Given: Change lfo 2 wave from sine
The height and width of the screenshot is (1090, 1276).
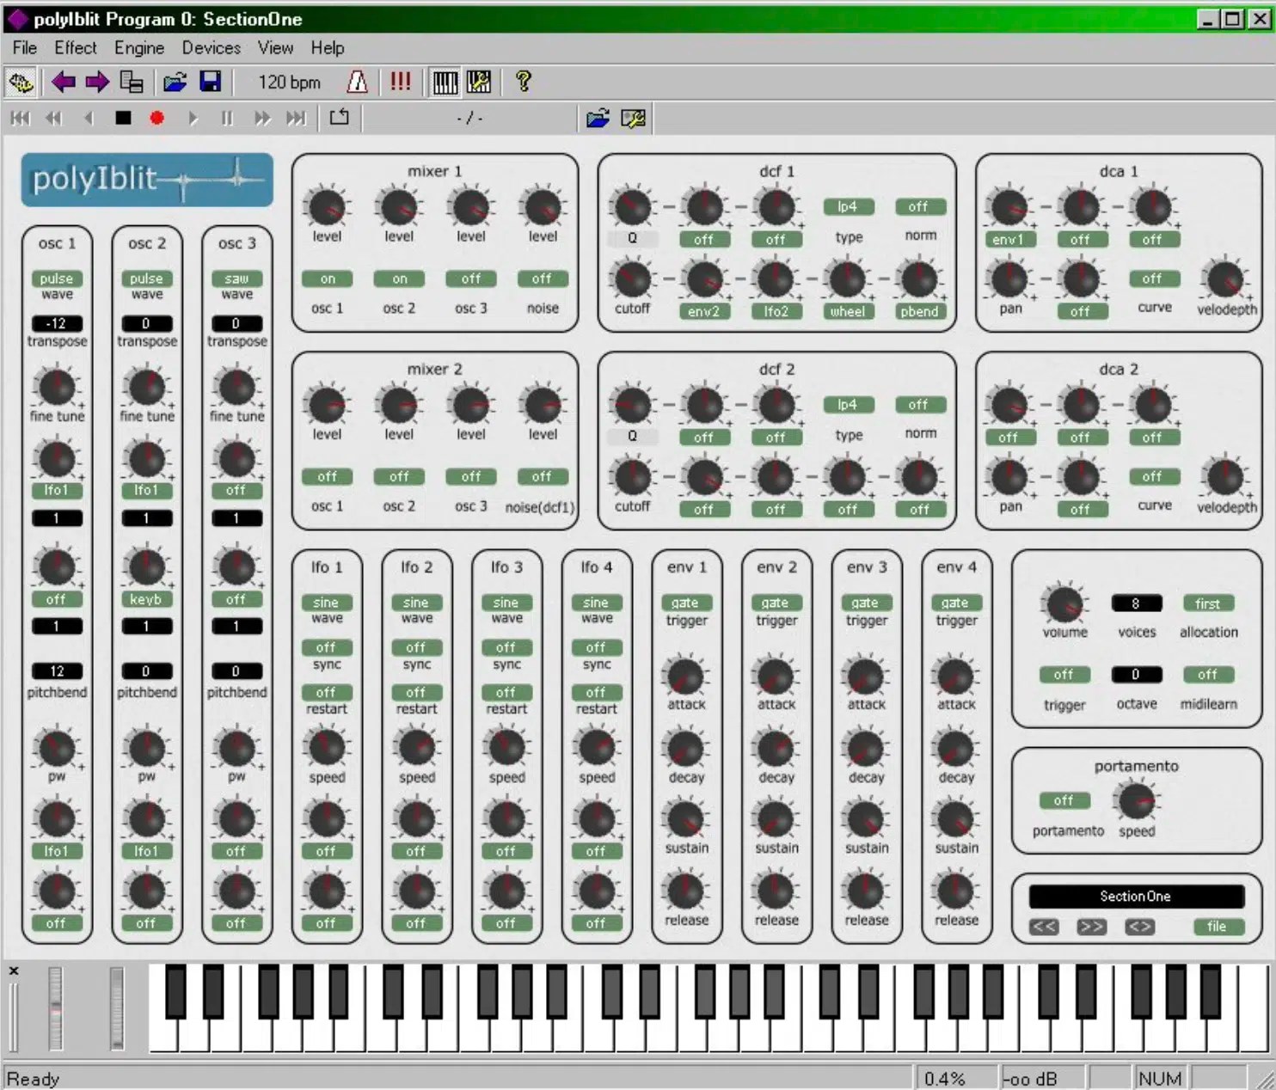Looking at the screenshot, I should pyautogui.click(x=416, y=602).
